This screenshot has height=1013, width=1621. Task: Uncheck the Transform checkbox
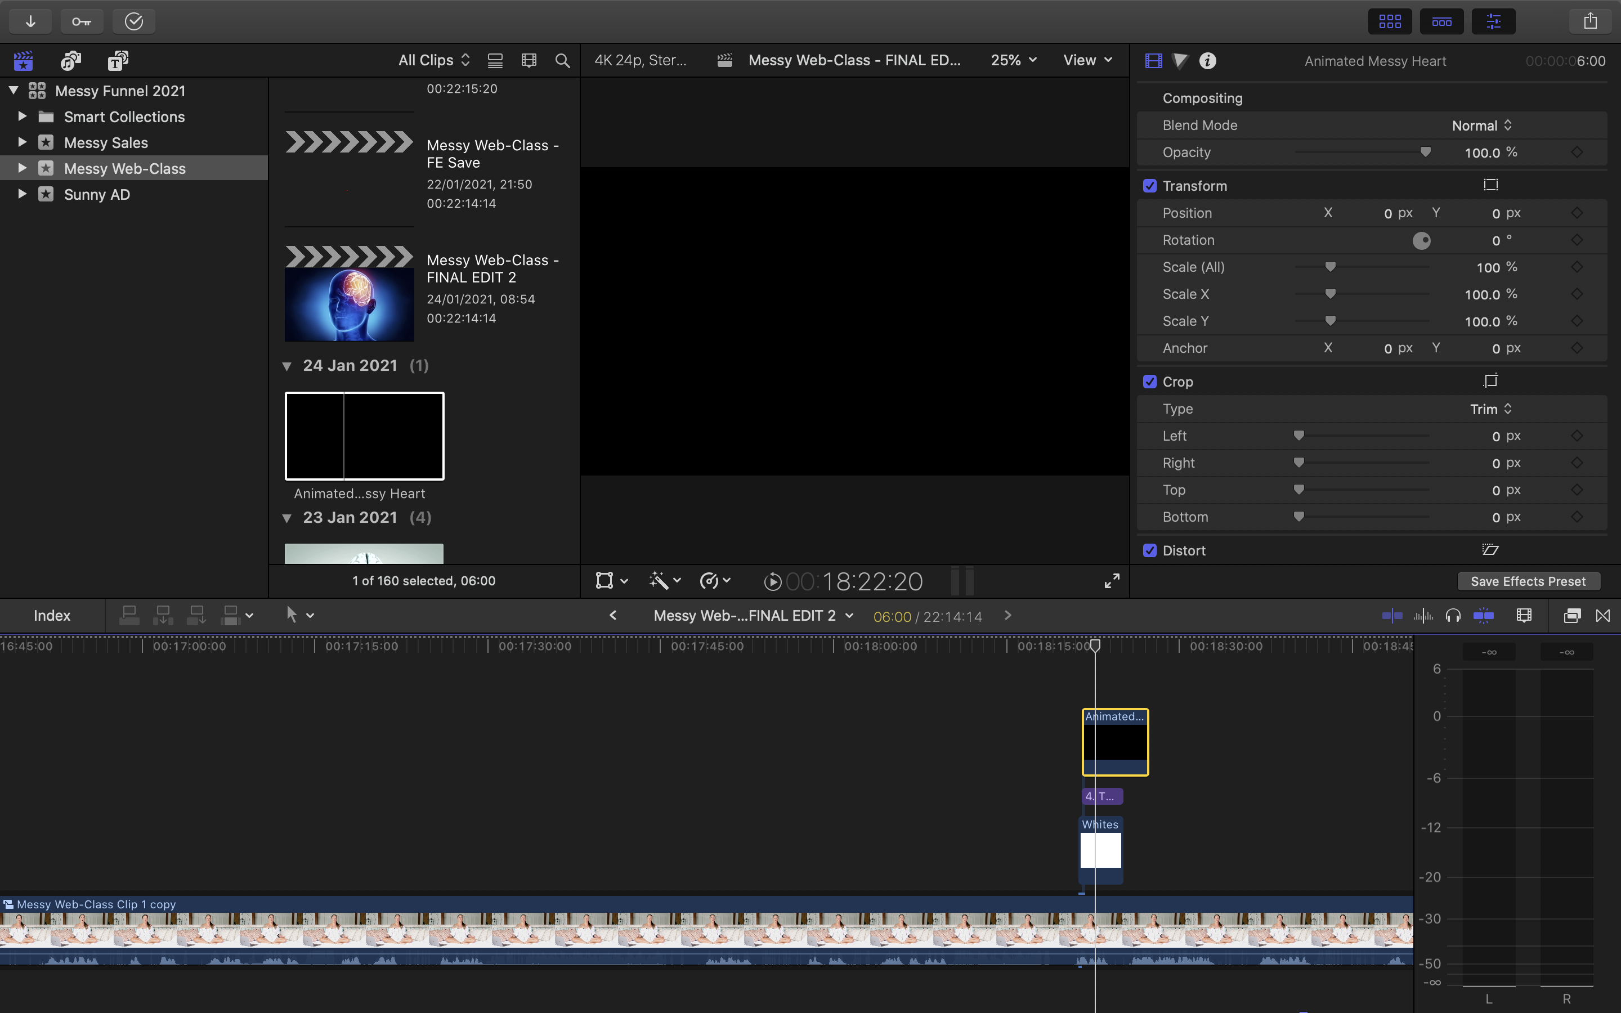click(x=1150, y=186)
